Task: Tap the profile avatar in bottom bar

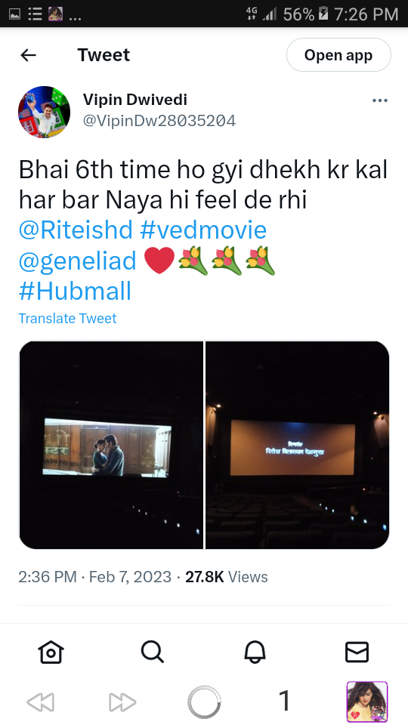Action: coord(367,702)
